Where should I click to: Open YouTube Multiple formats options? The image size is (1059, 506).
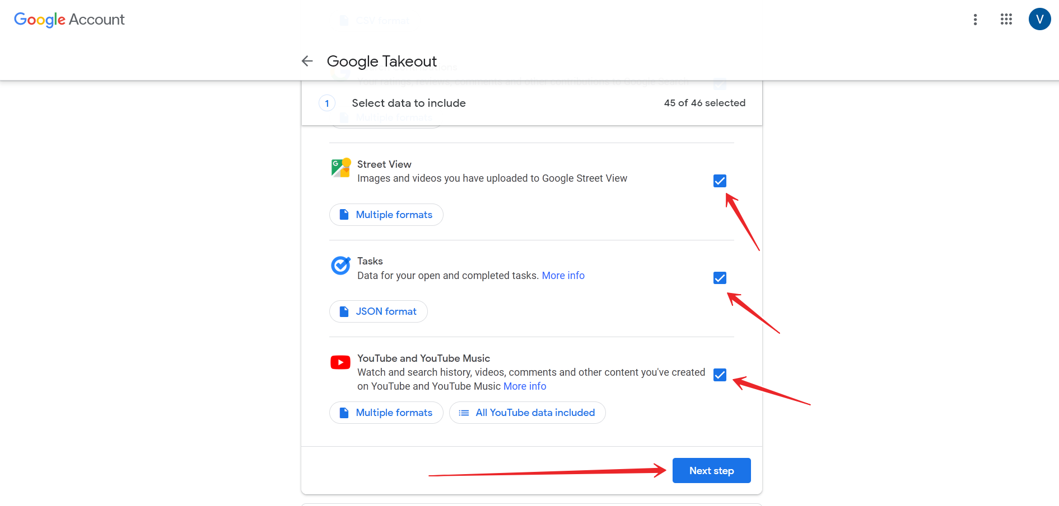point(386,413)
